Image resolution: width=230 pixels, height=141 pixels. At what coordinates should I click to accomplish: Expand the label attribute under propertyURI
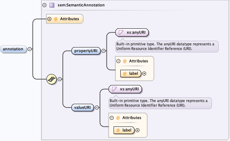(144, 74)
